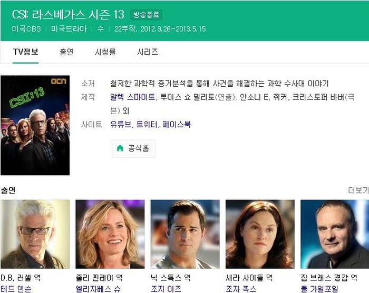Expand cast list with 더보기

[358, 190]
